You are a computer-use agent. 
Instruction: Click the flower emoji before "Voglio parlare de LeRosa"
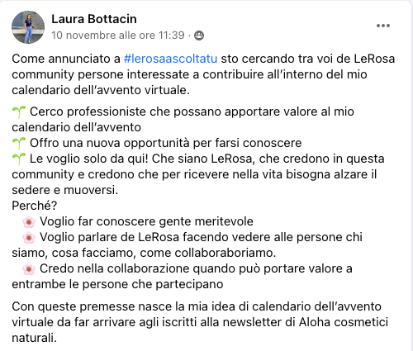29,238
